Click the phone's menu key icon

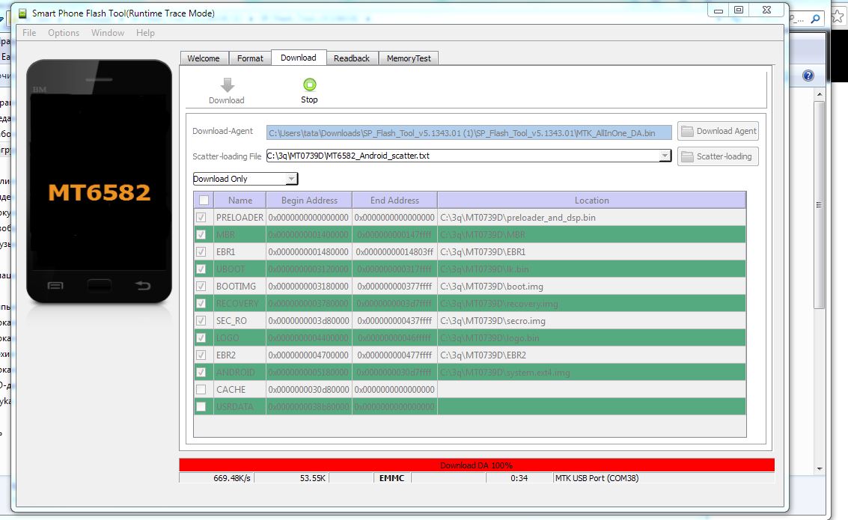(55, 285)
